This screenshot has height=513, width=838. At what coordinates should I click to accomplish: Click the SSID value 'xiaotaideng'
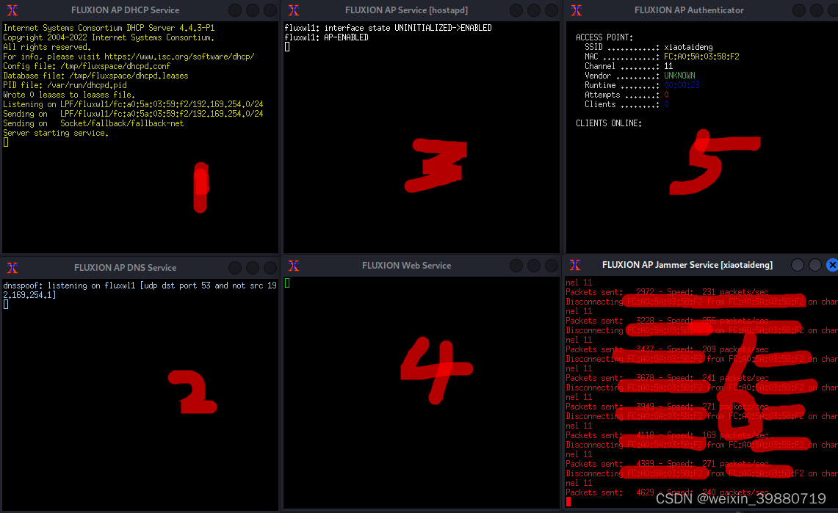point(688,47)
